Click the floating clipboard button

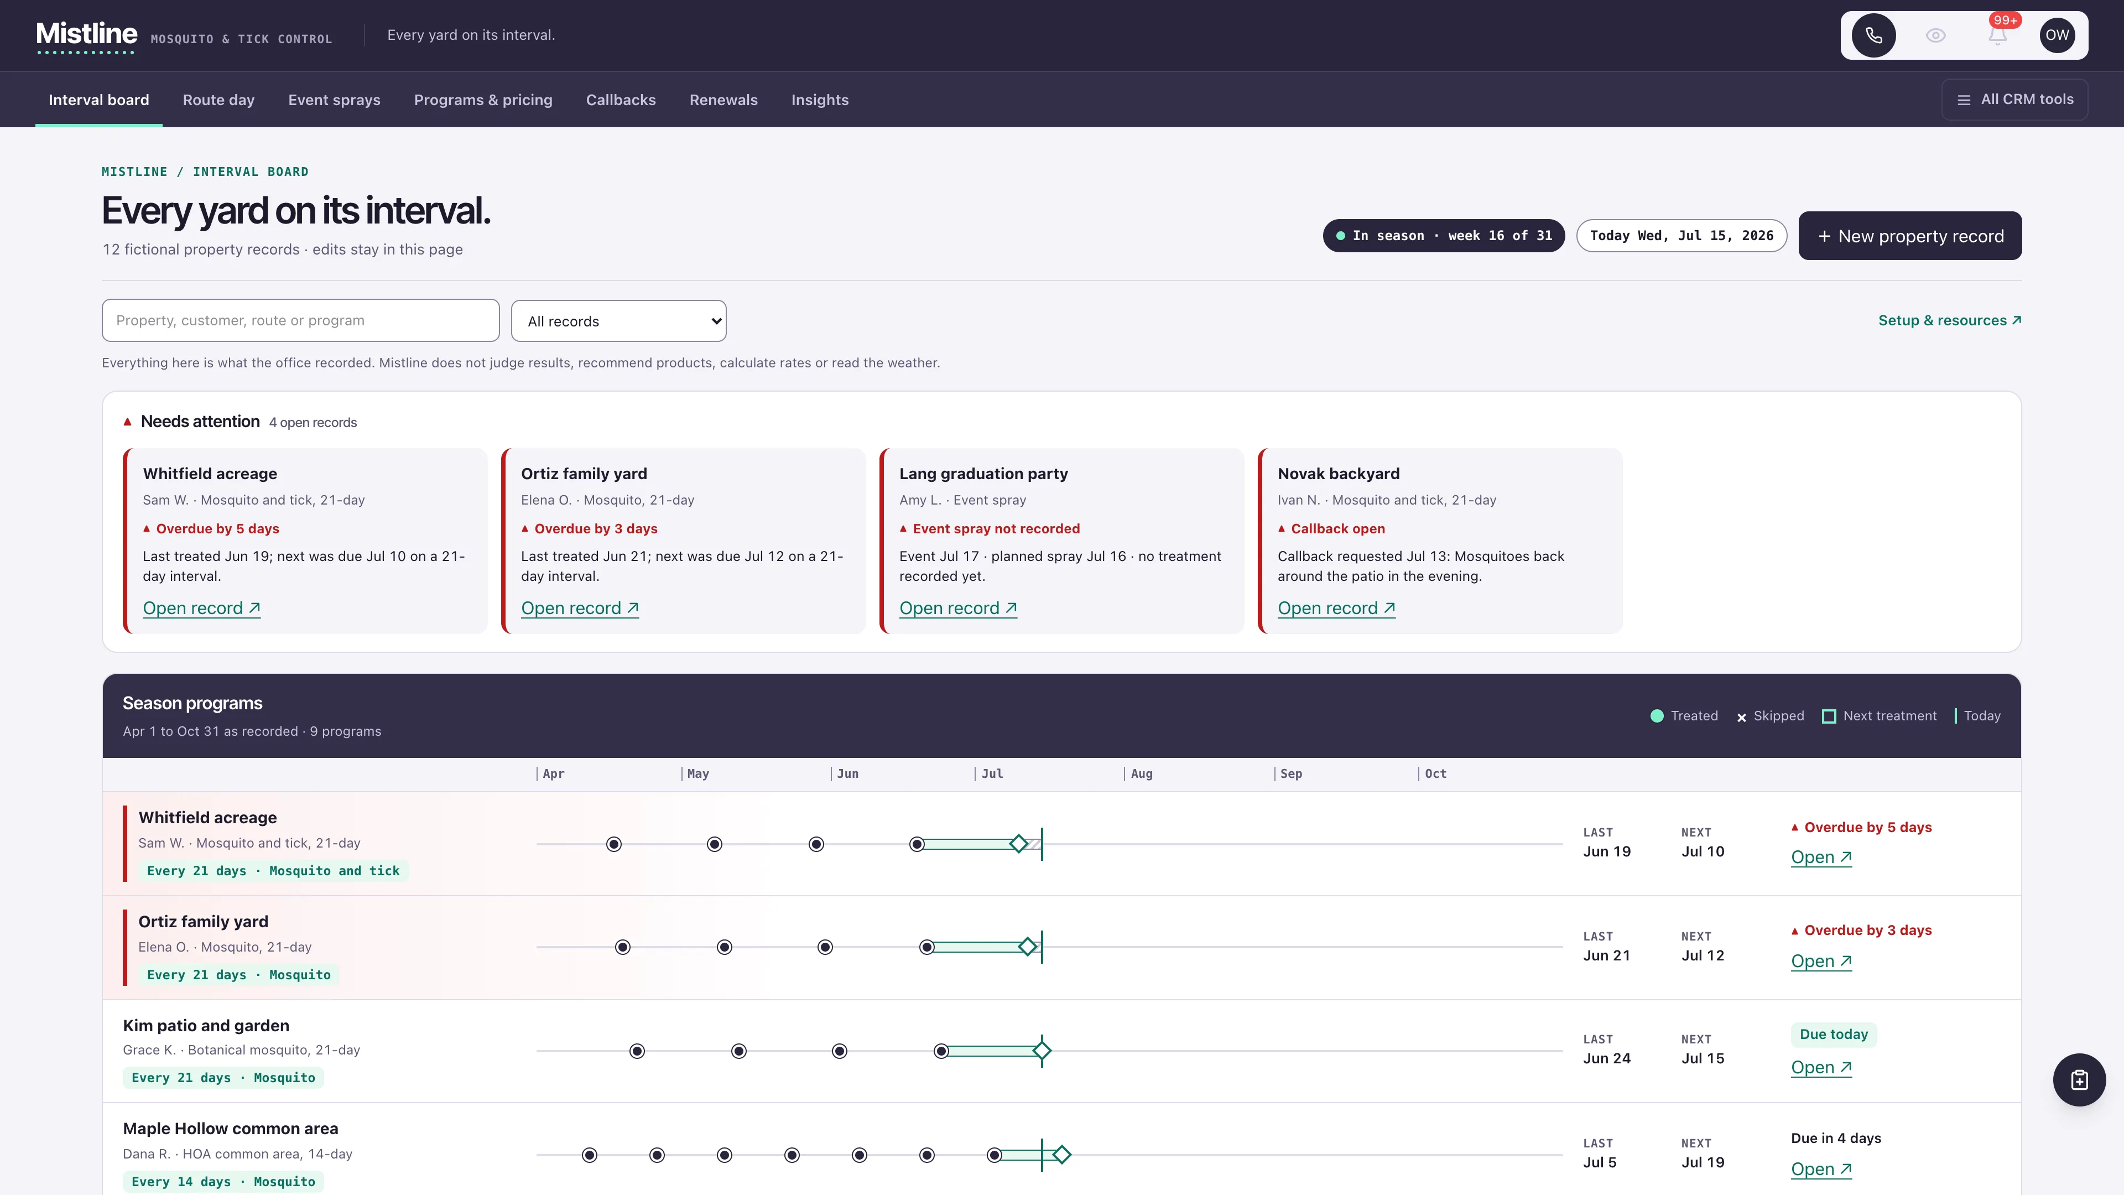click(x=2079, y=1079)
